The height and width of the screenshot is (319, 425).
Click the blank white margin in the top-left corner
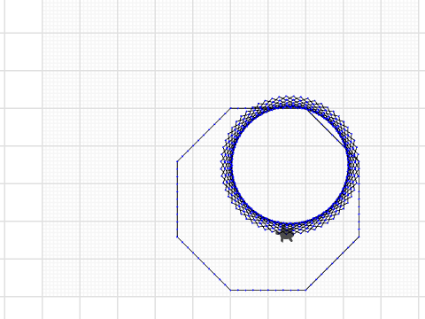click(20, 16)
